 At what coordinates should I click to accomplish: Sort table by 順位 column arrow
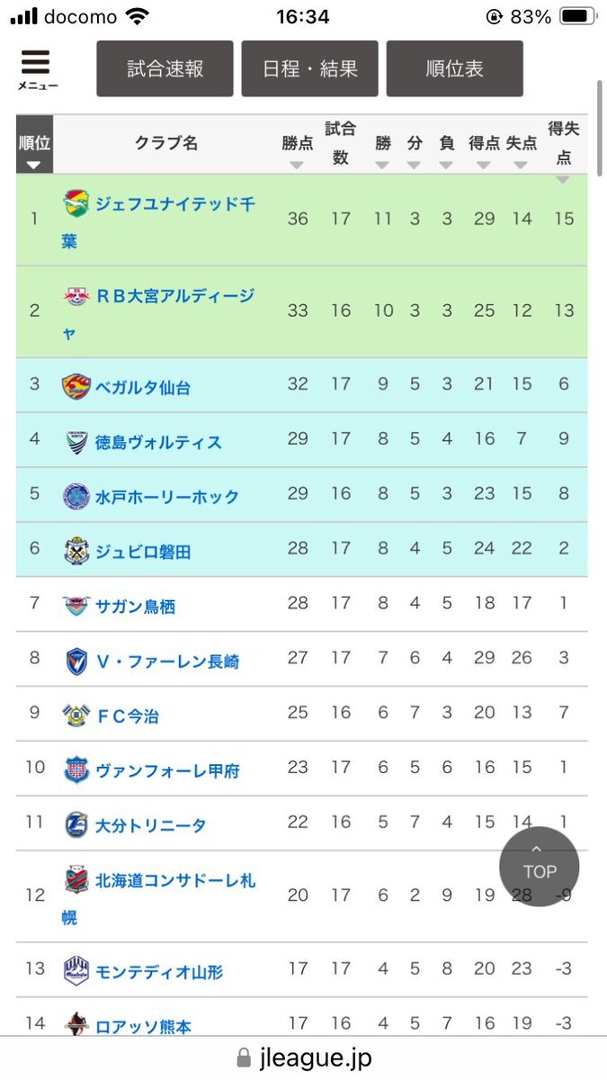point(34,165)
